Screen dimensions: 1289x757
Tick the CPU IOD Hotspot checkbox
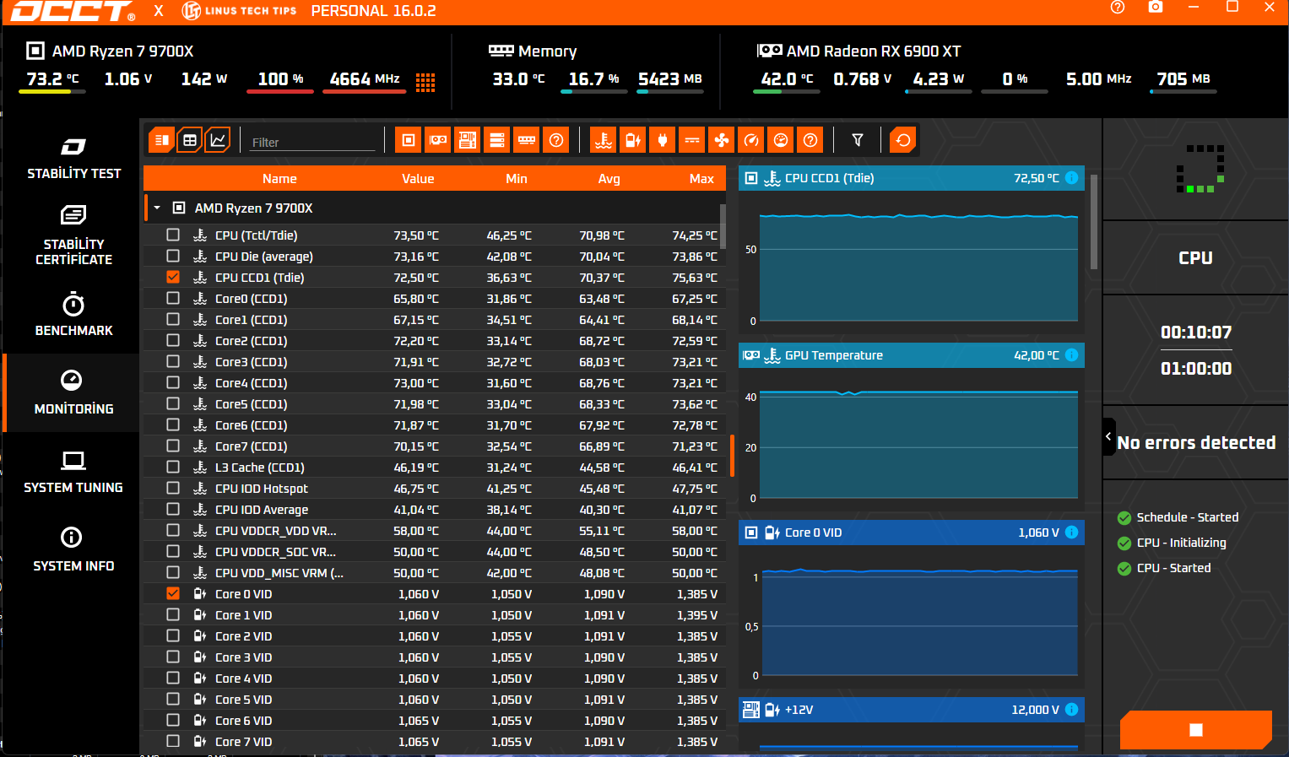point(173,488)
